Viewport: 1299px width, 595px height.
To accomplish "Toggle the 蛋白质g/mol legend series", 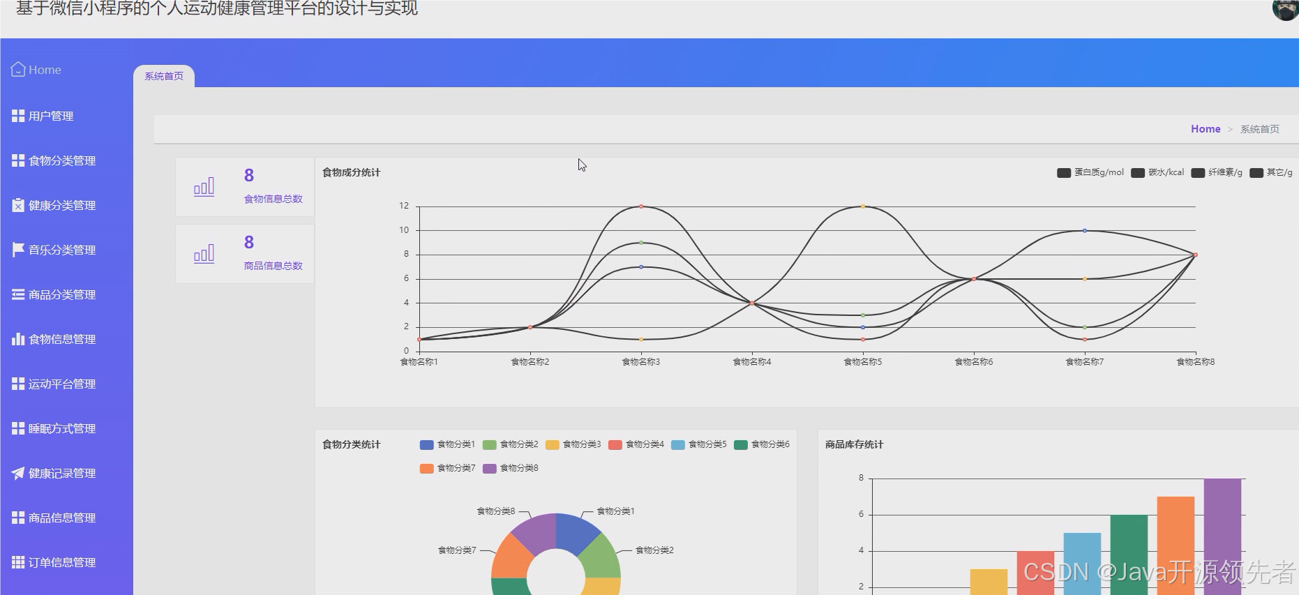I will click(x=1090, y=172).
